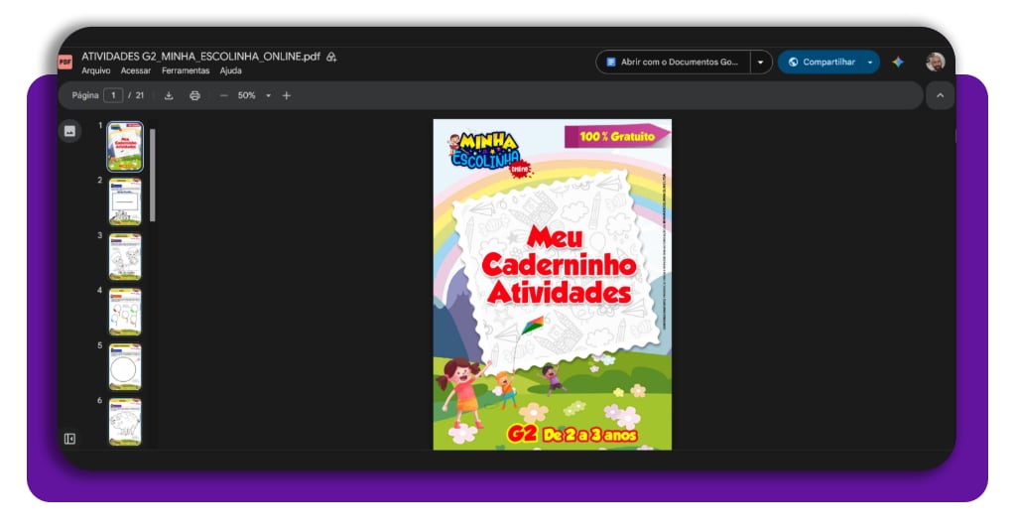Open the Arquivo menu
Viewport: 1016px width, 532px height.
click(x=96, y=70)
